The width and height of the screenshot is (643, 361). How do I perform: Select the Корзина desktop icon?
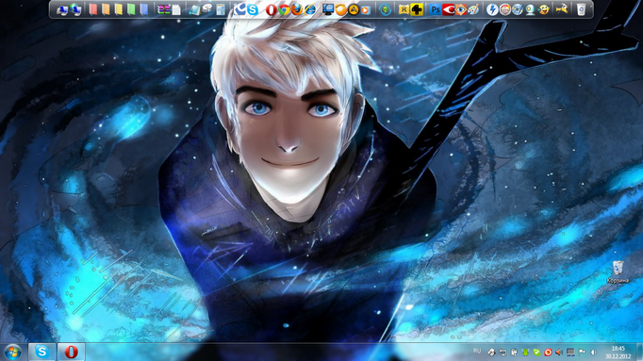coord(618,271)
